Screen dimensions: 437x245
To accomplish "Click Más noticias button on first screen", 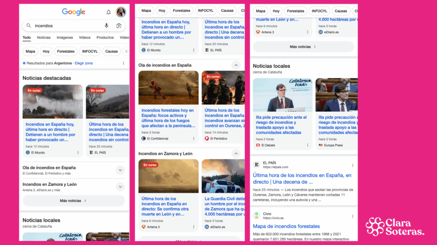I will 73,201.
